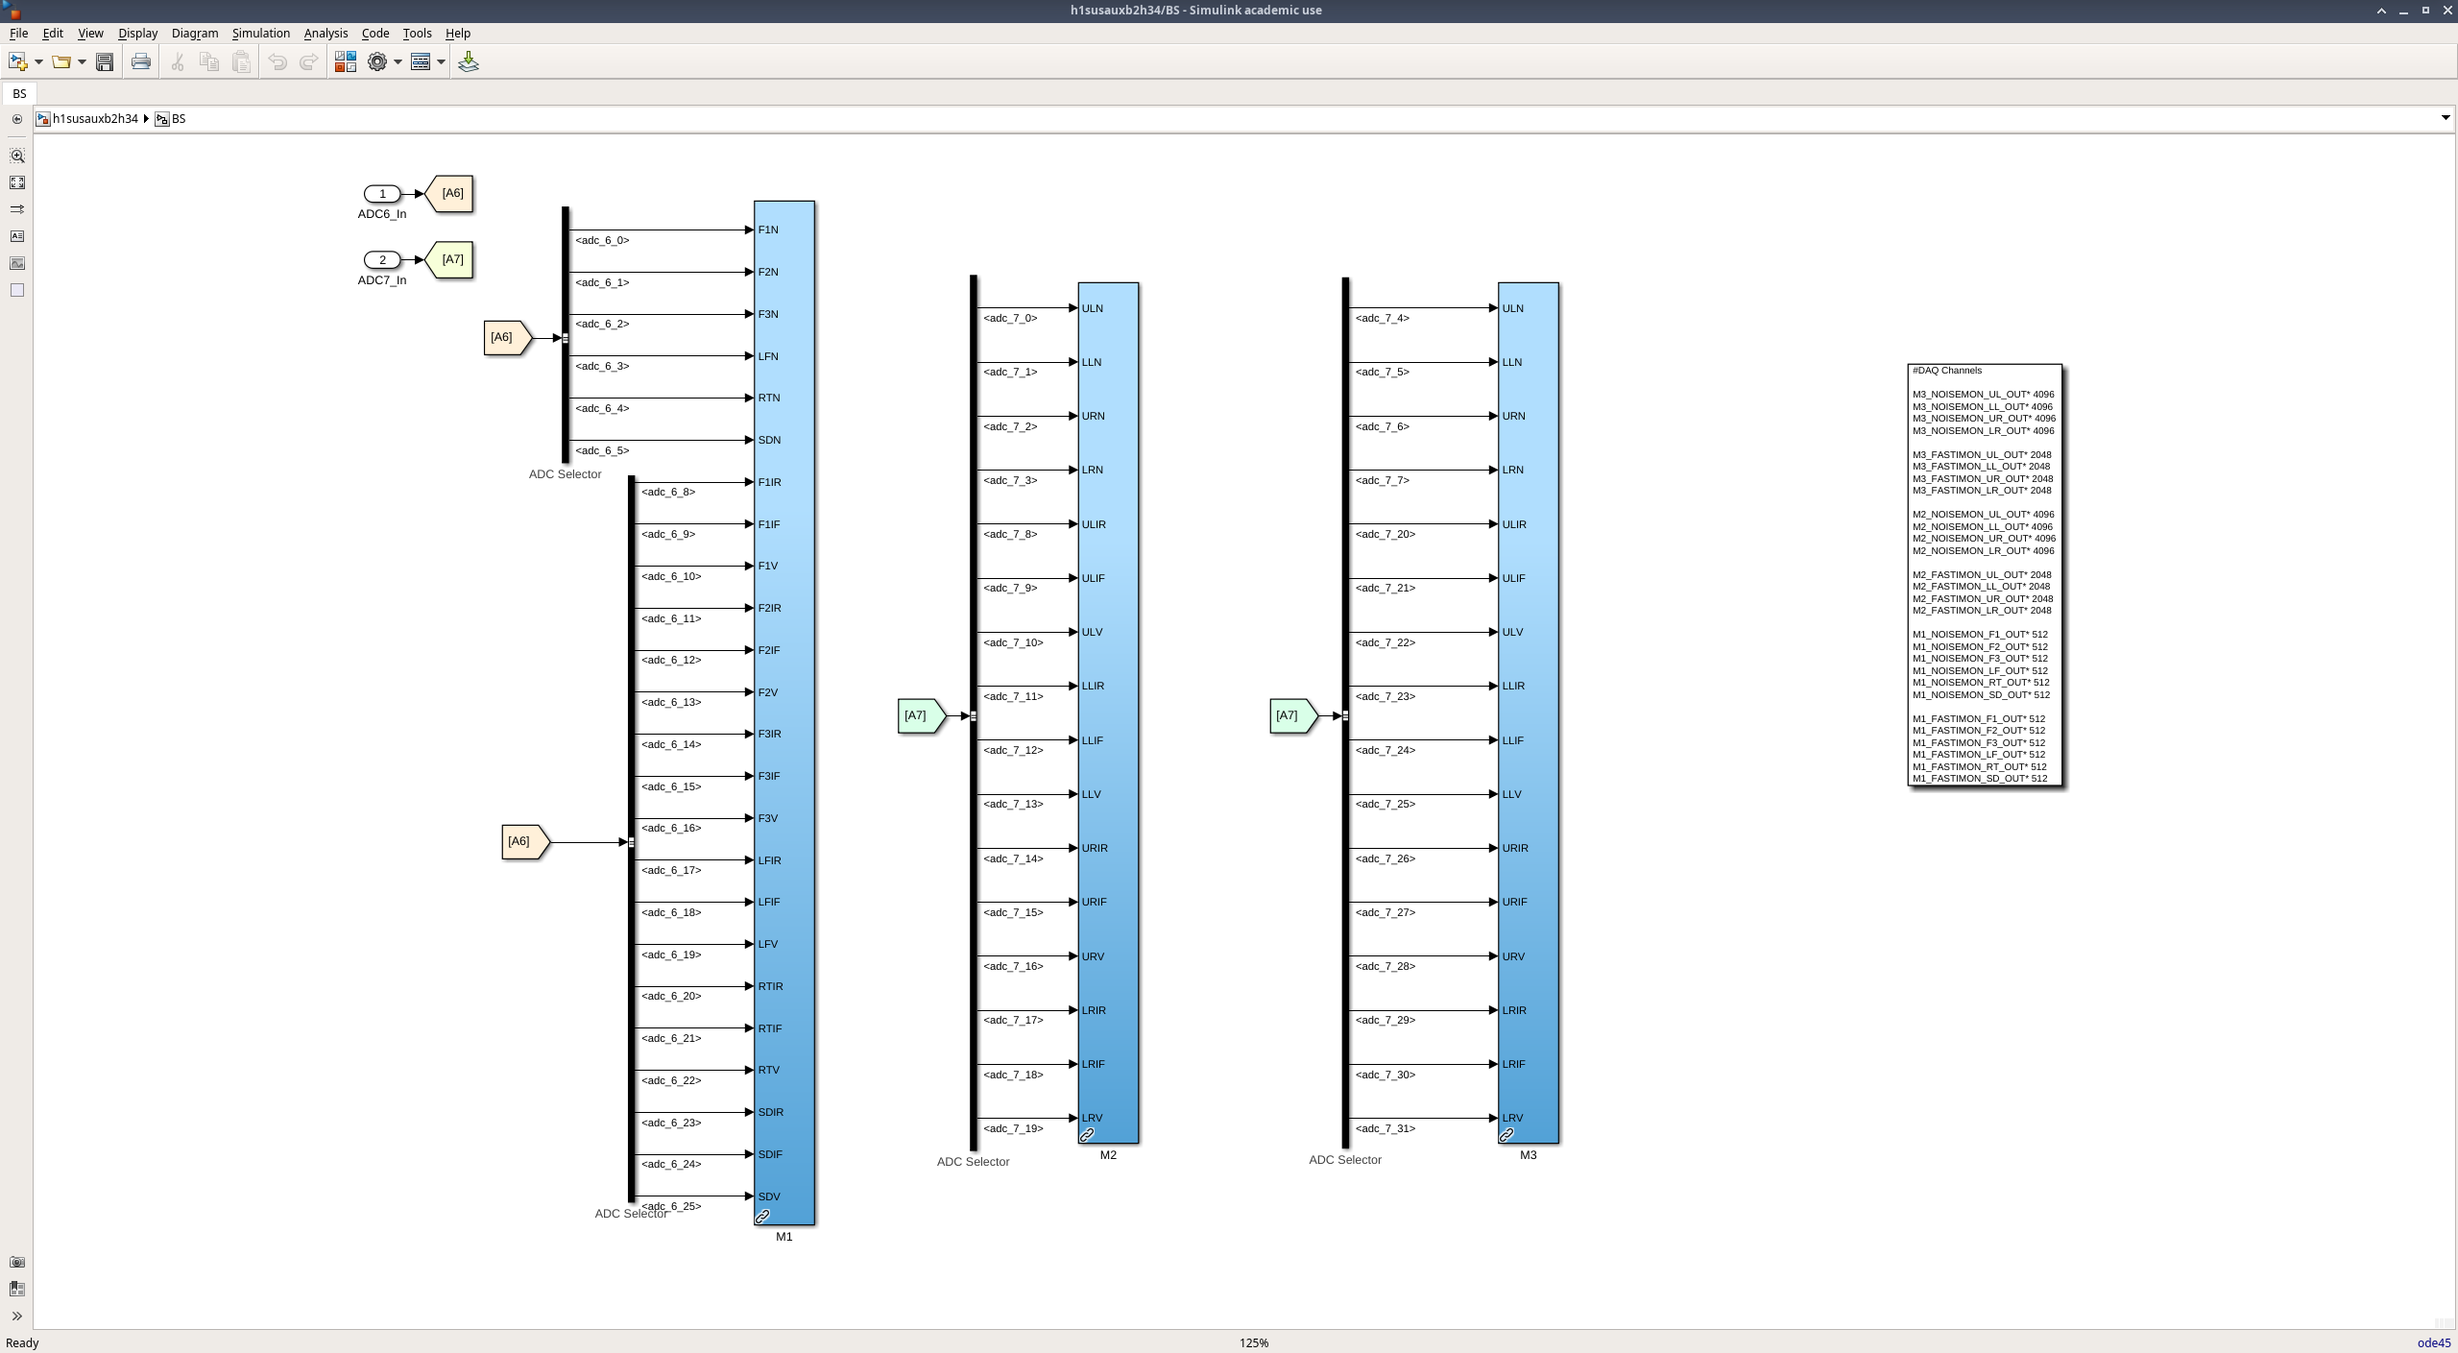Open the Model Explorer dropdown arrow
This screenshot has width=2458, height=1353.
(x=441, y=62)
